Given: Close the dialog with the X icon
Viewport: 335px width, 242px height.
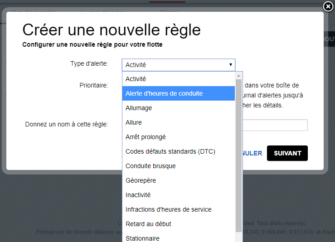Looking at the screenshot, I should point(328,6).
